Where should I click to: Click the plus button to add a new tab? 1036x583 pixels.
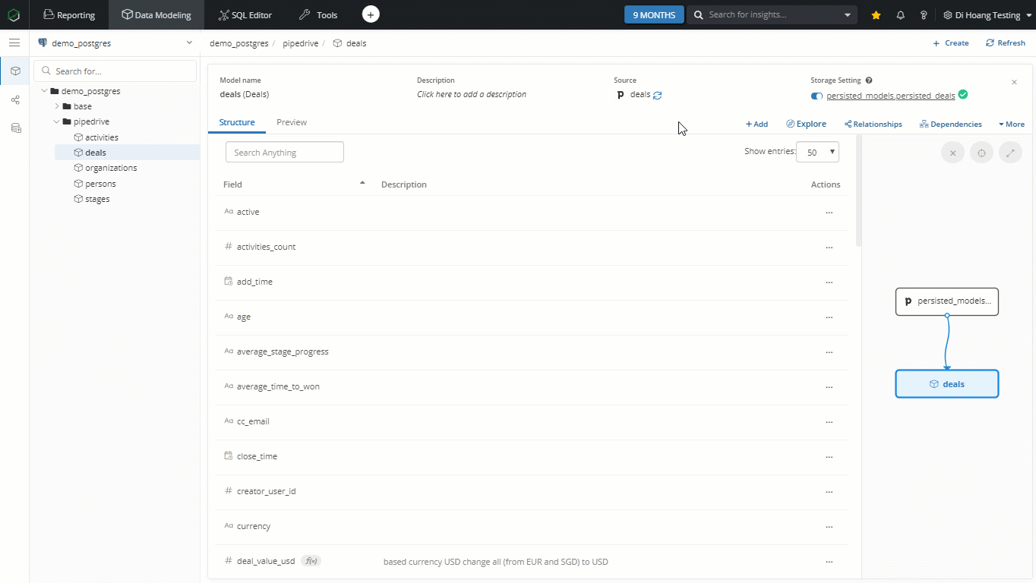pyautogui.click(x=371, y=14)
